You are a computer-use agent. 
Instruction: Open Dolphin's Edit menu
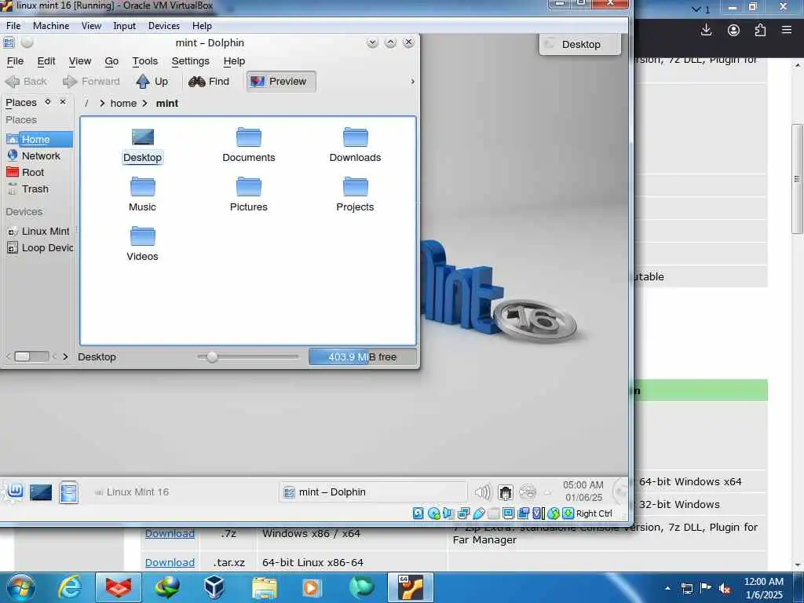tap(46, 61)
